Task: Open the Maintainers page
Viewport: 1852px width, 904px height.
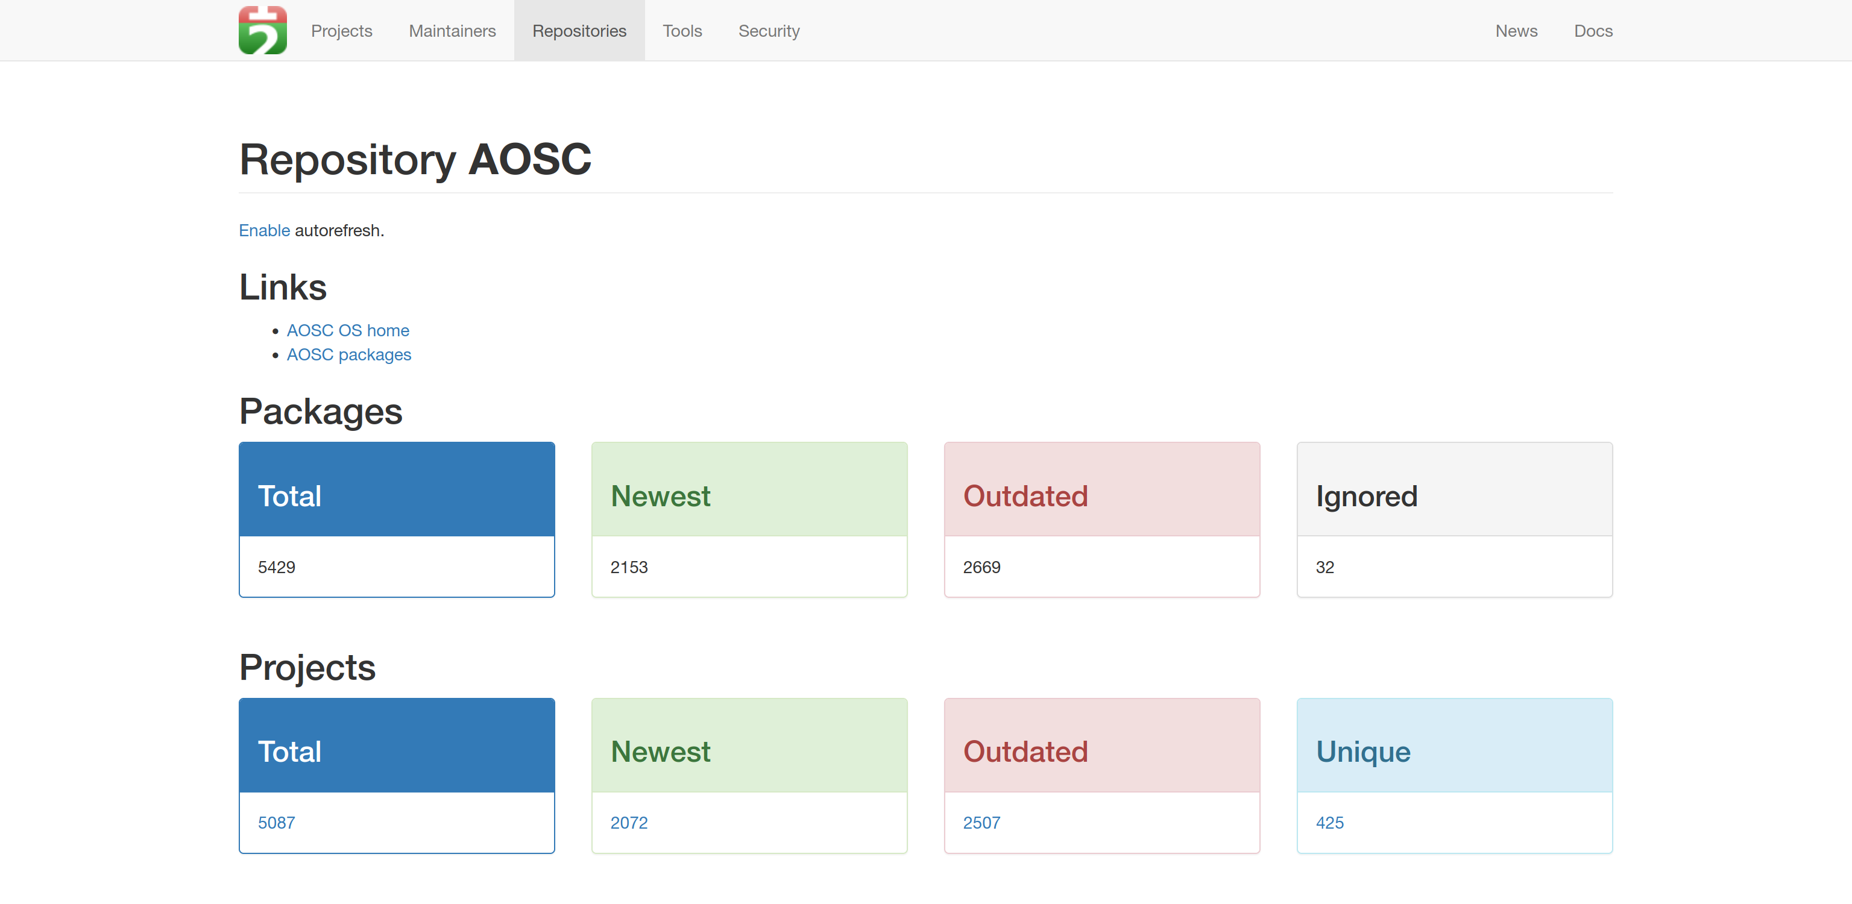Action: tap(452, 30)
